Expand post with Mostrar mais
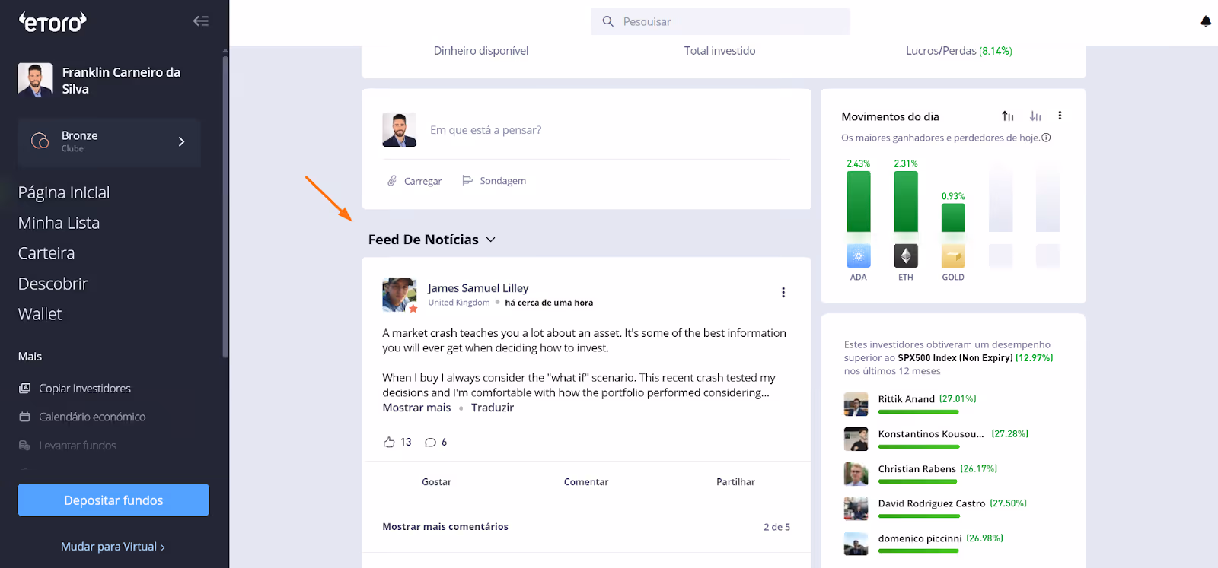 point(416,408)
